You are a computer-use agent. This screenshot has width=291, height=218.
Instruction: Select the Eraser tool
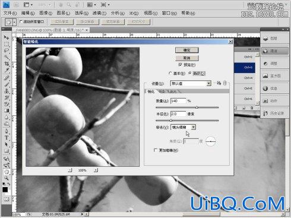(x=7, y=104)
